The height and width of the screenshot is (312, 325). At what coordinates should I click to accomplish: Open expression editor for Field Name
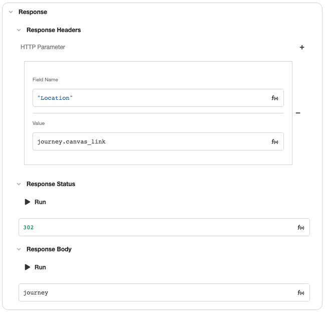point(275,98)
